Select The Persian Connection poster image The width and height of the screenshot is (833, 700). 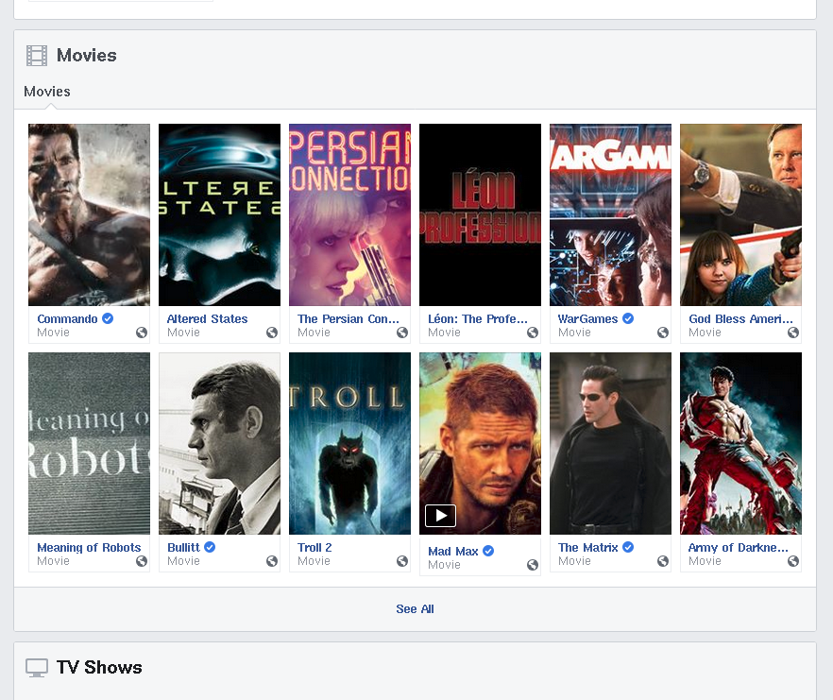pos(349,214)
